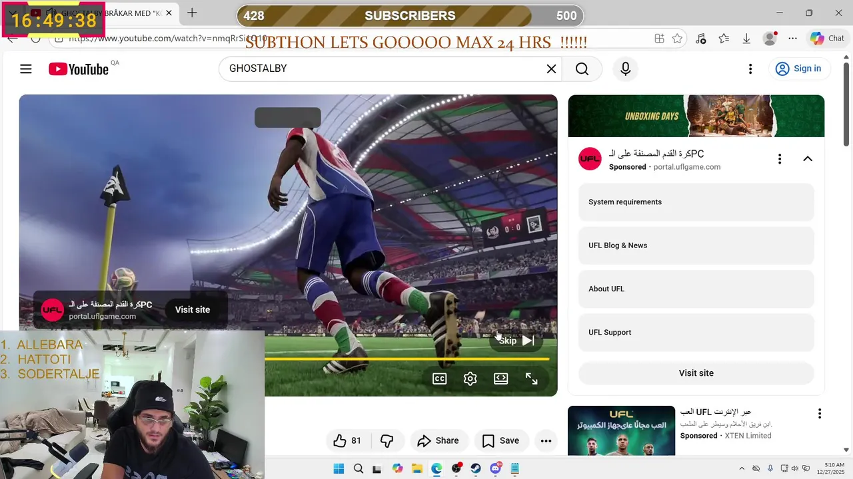Open the System requirements ad link
Image resolution: width=853 pixels, height=479 pixels.
click(696, 202)
